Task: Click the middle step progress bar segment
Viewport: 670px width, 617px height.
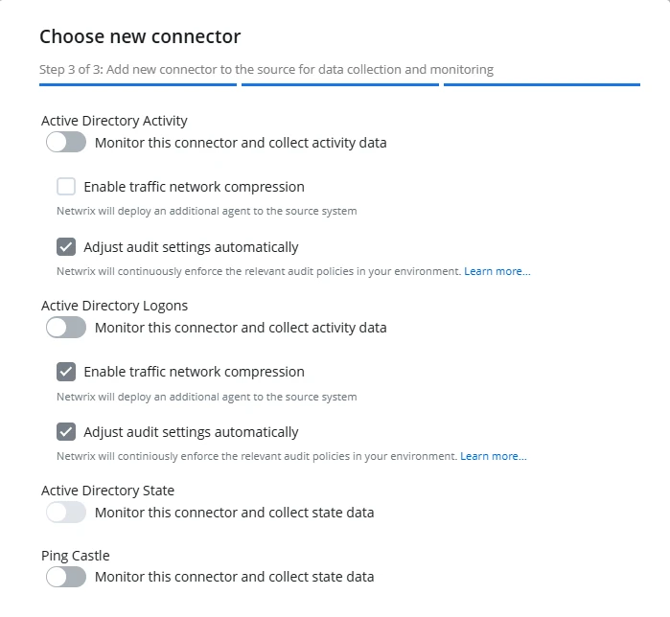Action: point(340,85)
